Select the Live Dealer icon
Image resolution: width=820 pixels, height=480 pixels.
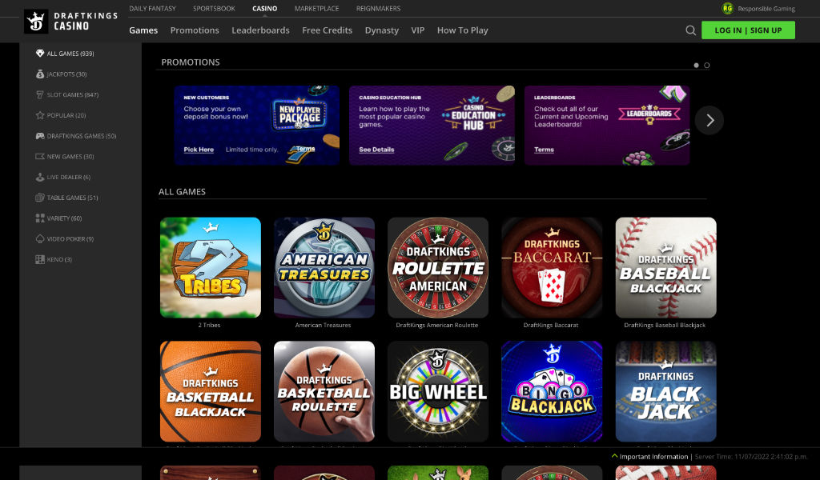(40, 177)
